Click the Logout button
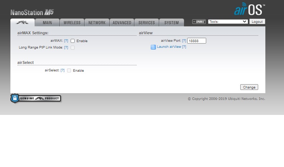284x167 pixels. [257, 22]
